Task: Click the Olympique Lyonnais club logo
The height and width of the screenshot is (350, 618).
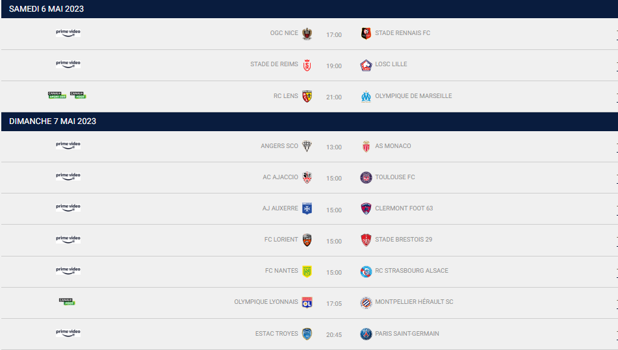Action: coord(307,303)
